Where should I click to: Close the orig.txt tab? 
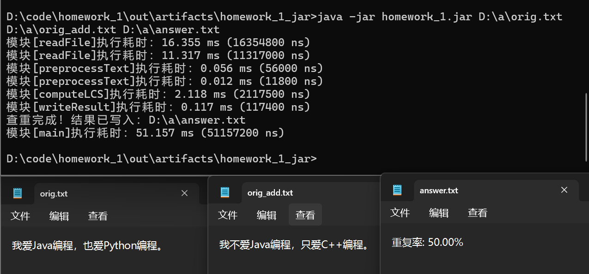tap(184, 193)
